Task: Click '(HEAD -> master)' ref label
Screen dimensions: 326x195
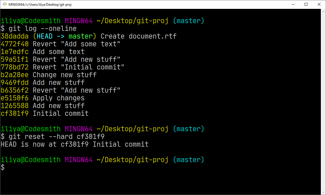Action: click(x=65, y=36)
